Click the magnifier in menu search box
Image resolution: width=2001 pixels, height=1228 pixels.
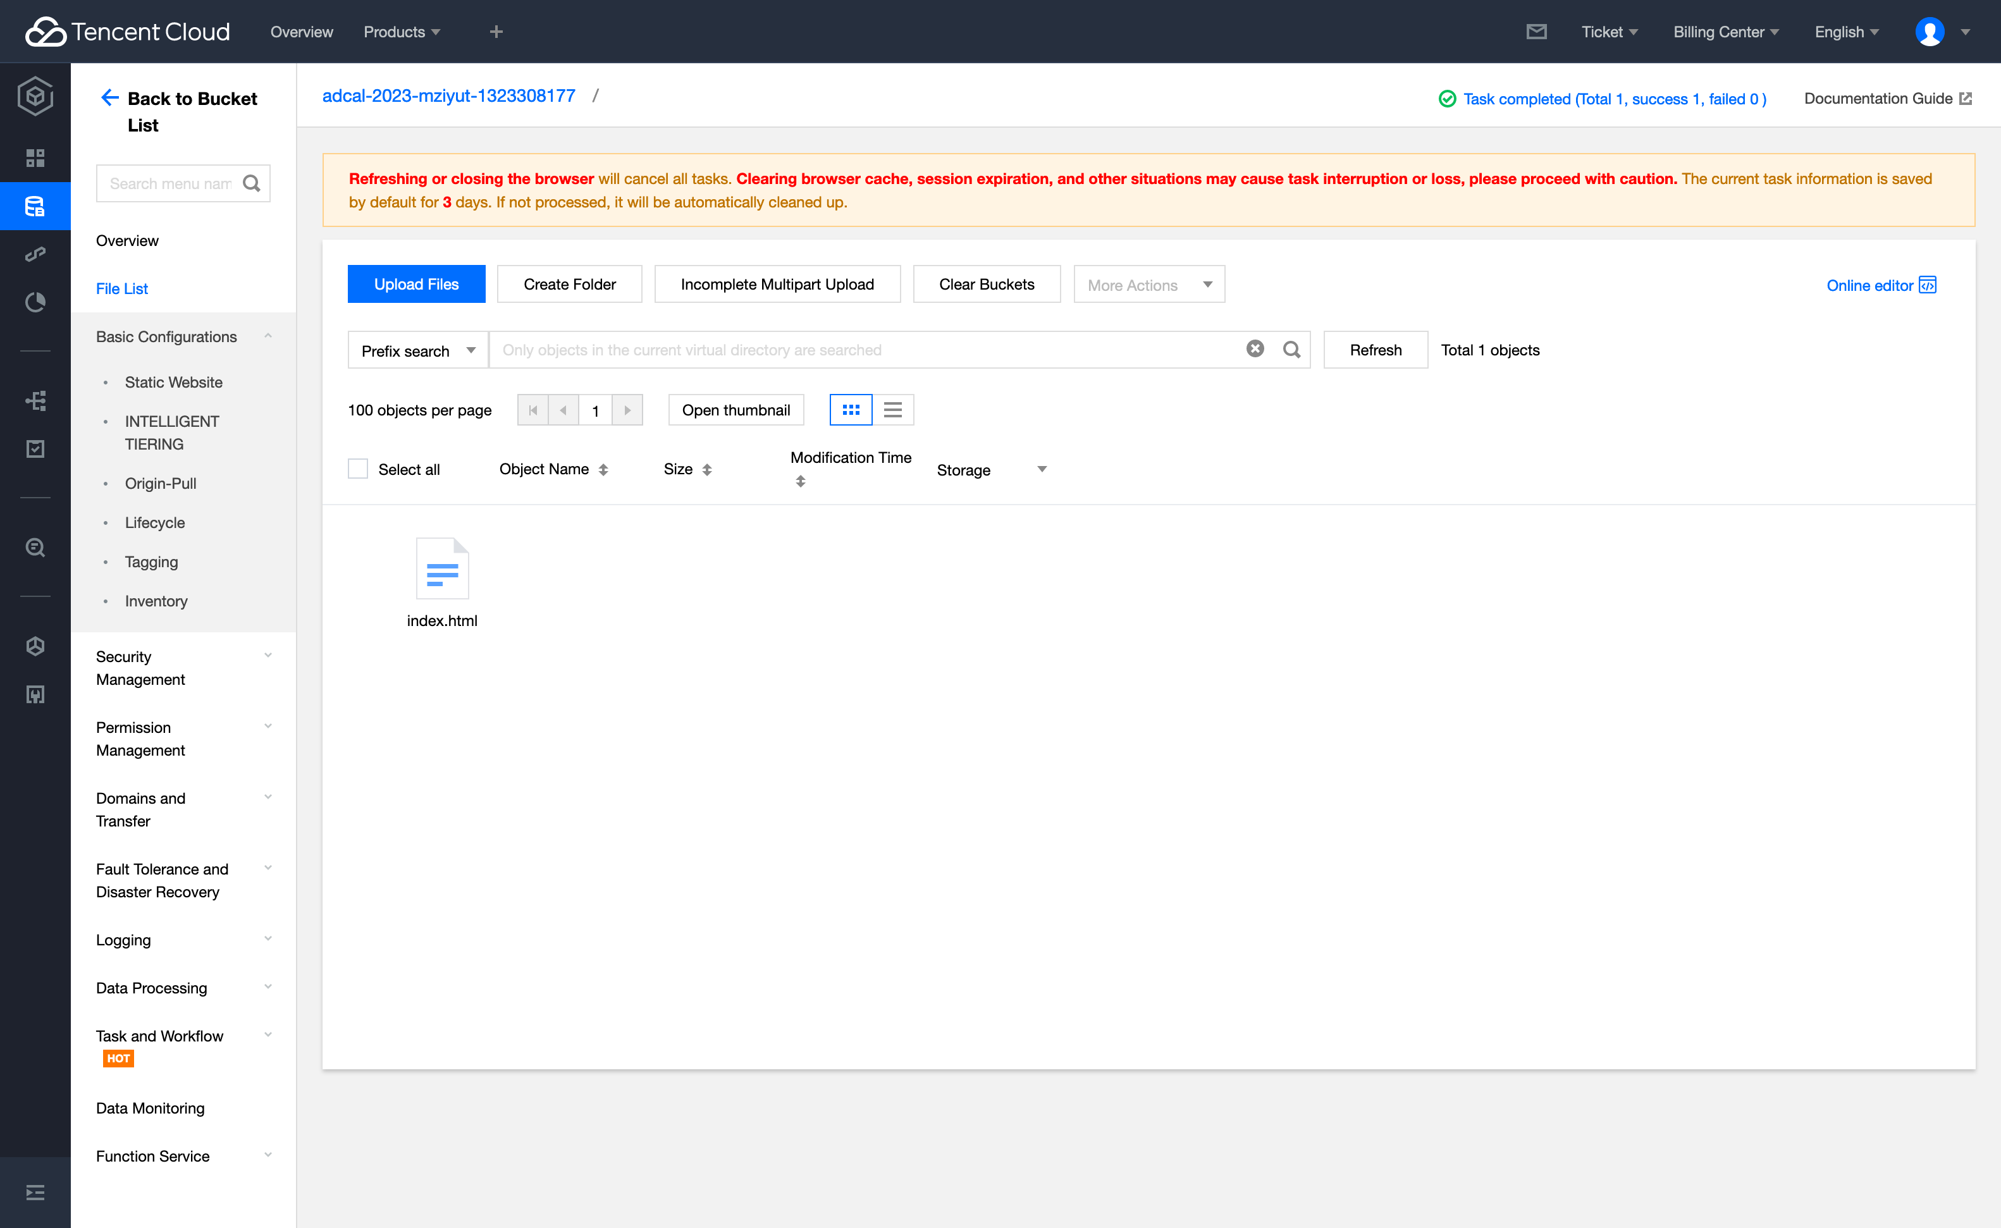[252, 183]
